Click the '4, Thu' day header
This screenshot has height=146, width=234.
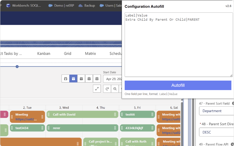(101, 107)
